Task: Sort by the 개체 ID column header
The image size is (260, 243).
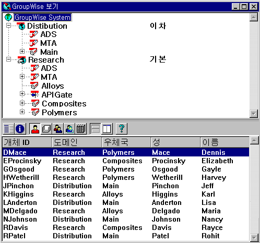Action: pyautogui.click(x=27, y=142)
